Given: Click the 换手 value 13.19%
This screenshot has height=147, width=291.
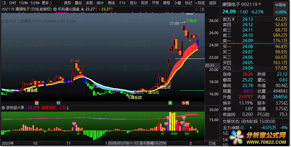Looking at the screenshot, I should point(246,103).
